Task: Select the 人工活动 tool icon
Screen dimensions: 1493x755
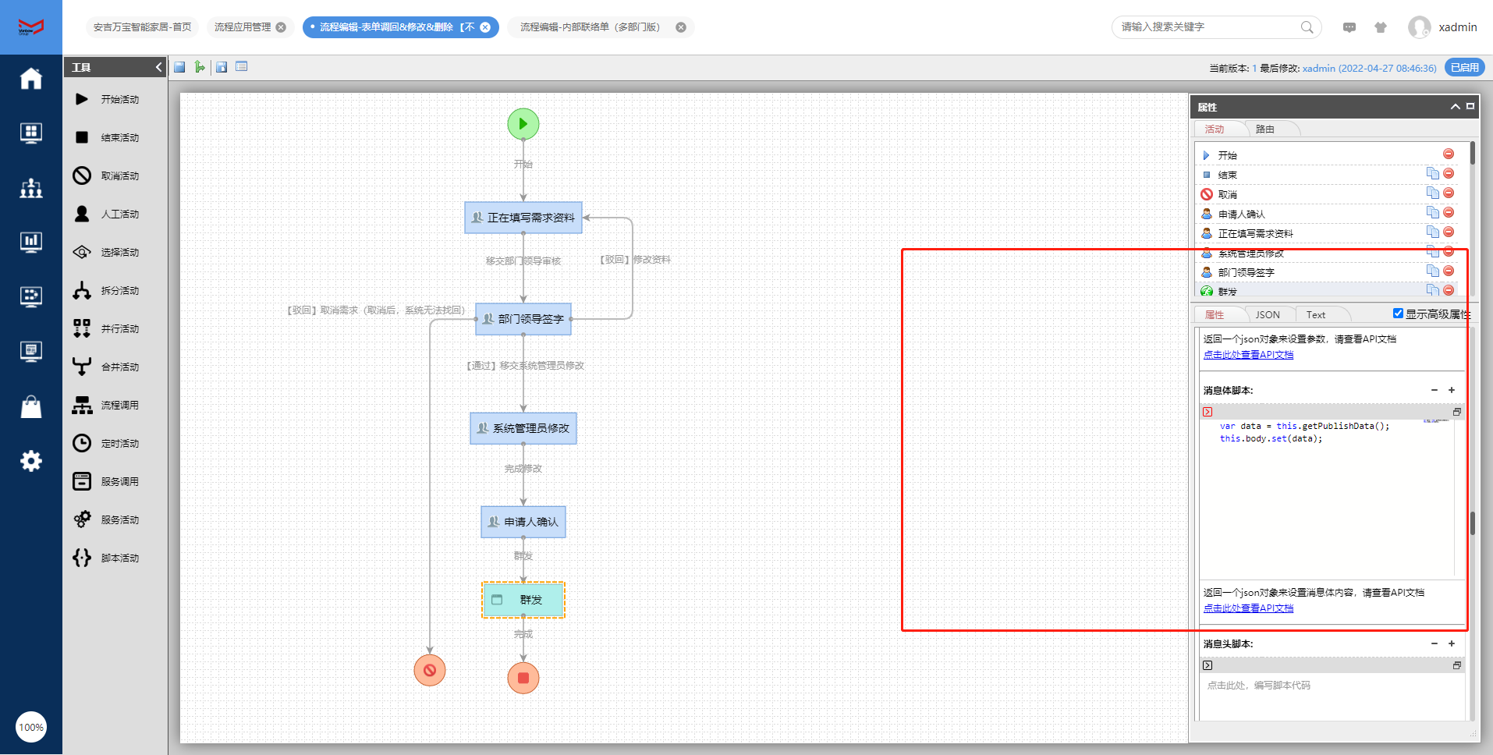Action: pyautogui.click(x=82, y=214)
